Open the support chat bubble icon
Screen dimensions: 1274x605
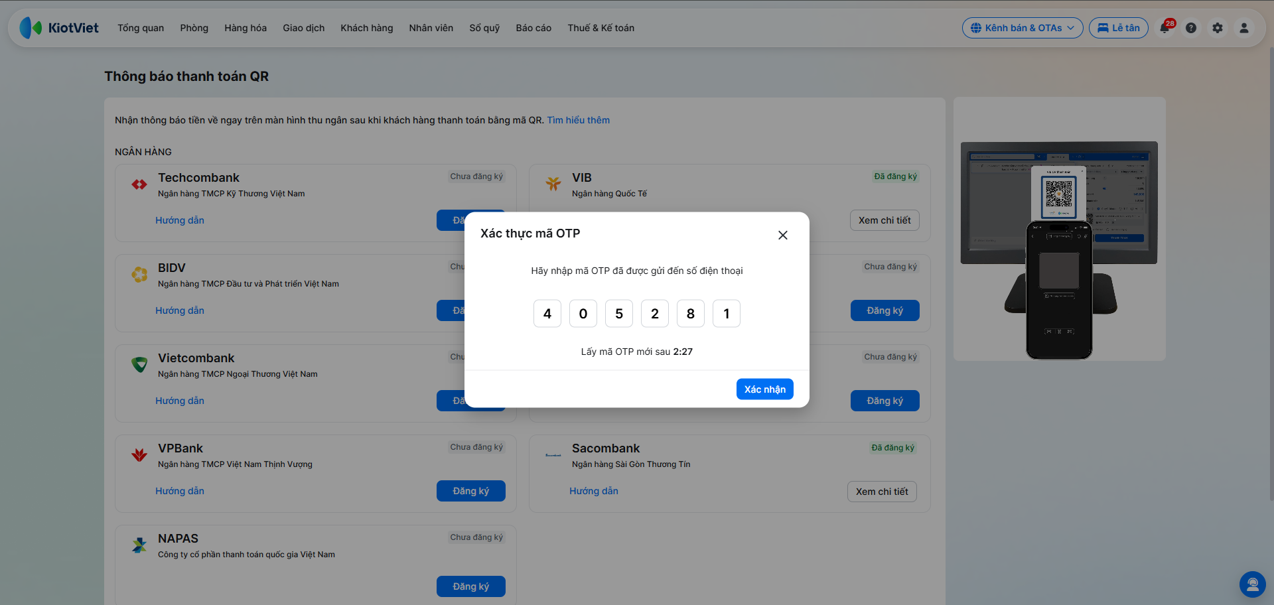(1253, 584)
